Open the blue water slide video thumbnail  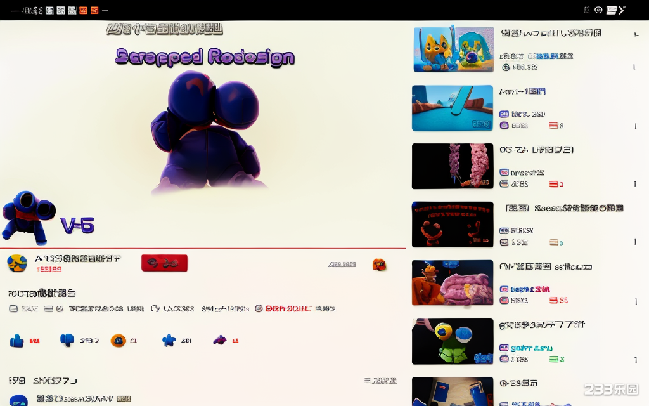coord(453,108)
